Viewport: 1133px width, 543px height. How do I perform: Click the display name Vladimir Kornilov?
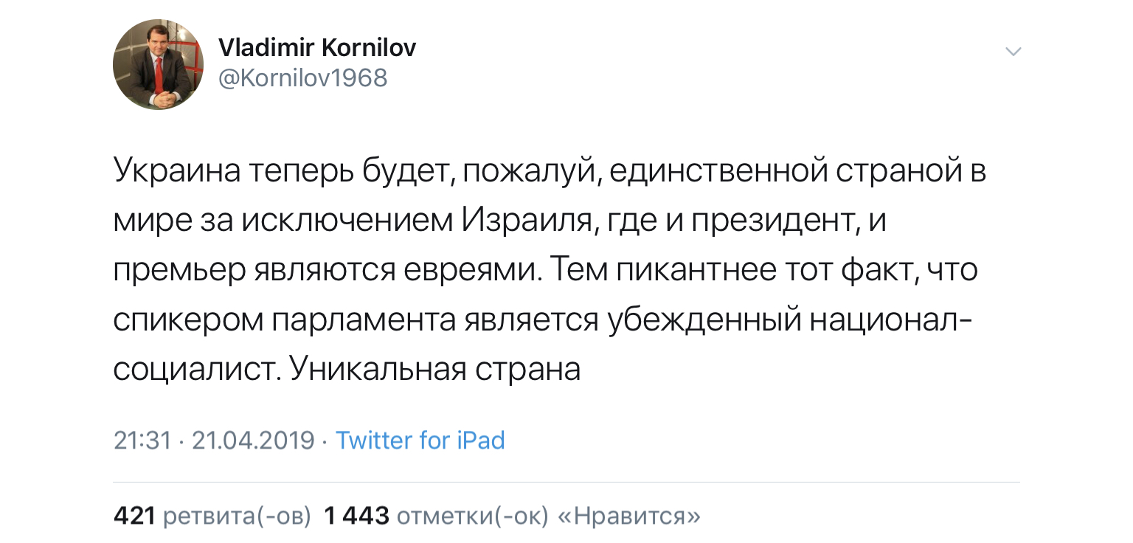coord(317,49)
